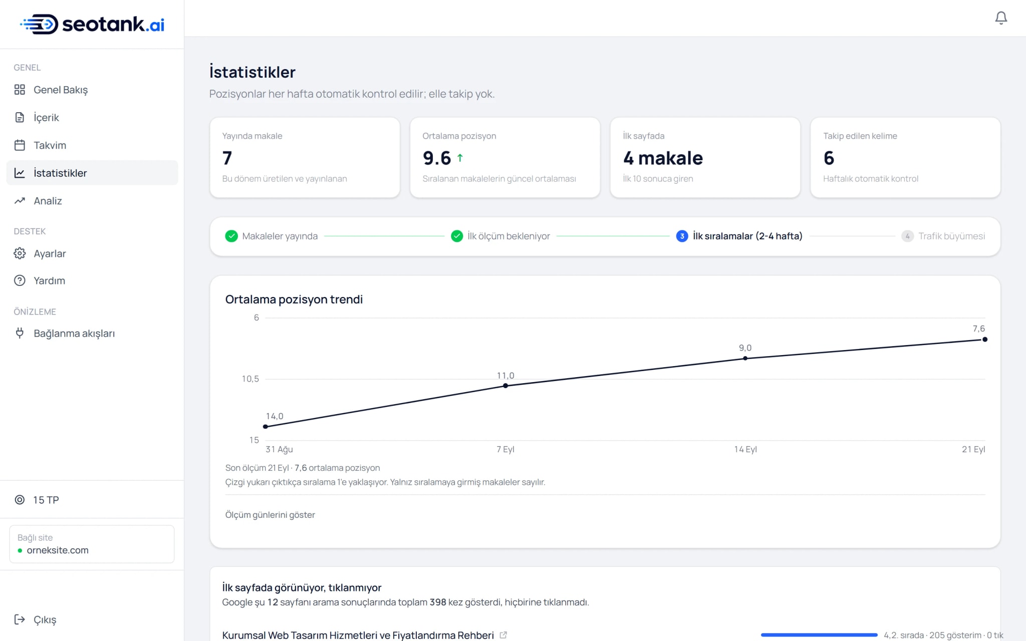Click the Takvim calendar icon
1026x641 pixels.
(20, 145)
